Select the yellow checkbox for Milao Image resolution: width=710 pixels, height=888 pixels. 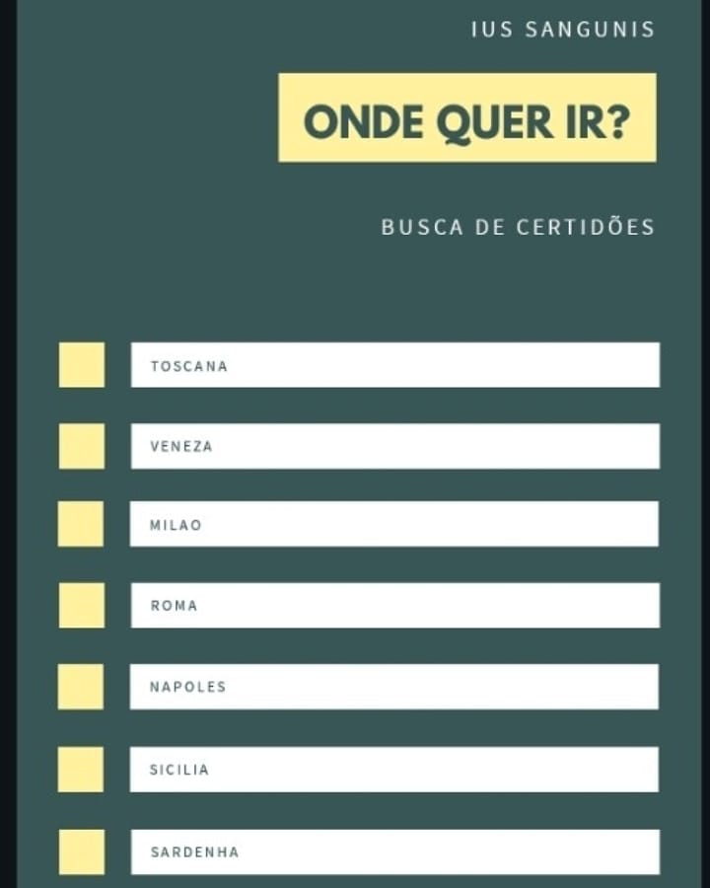[x=81, y=524]
